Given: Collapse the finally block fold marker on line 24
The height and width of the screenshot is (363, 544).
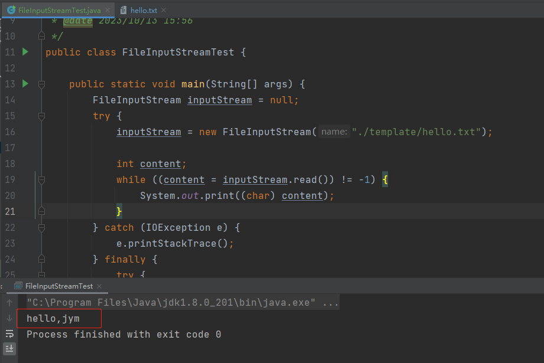Looking at the screenshot, I should pos(41,259).
